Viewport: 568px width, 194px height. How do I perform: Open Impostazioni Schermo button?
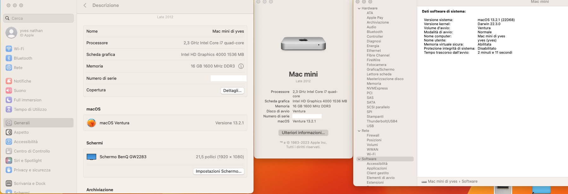coord(219,171)
